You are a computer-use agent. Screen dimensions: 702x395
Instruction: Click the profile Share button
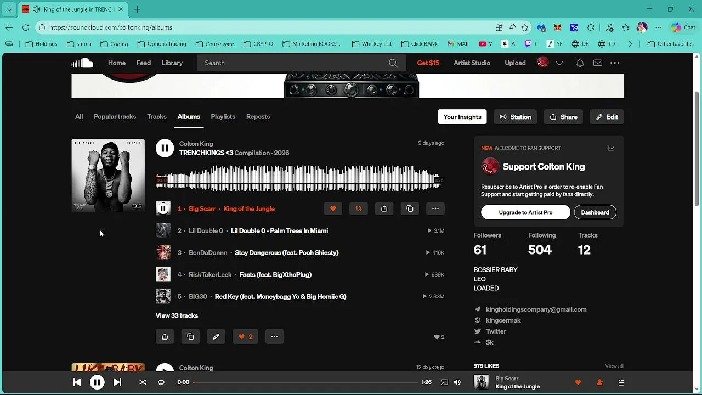[563, 117]
